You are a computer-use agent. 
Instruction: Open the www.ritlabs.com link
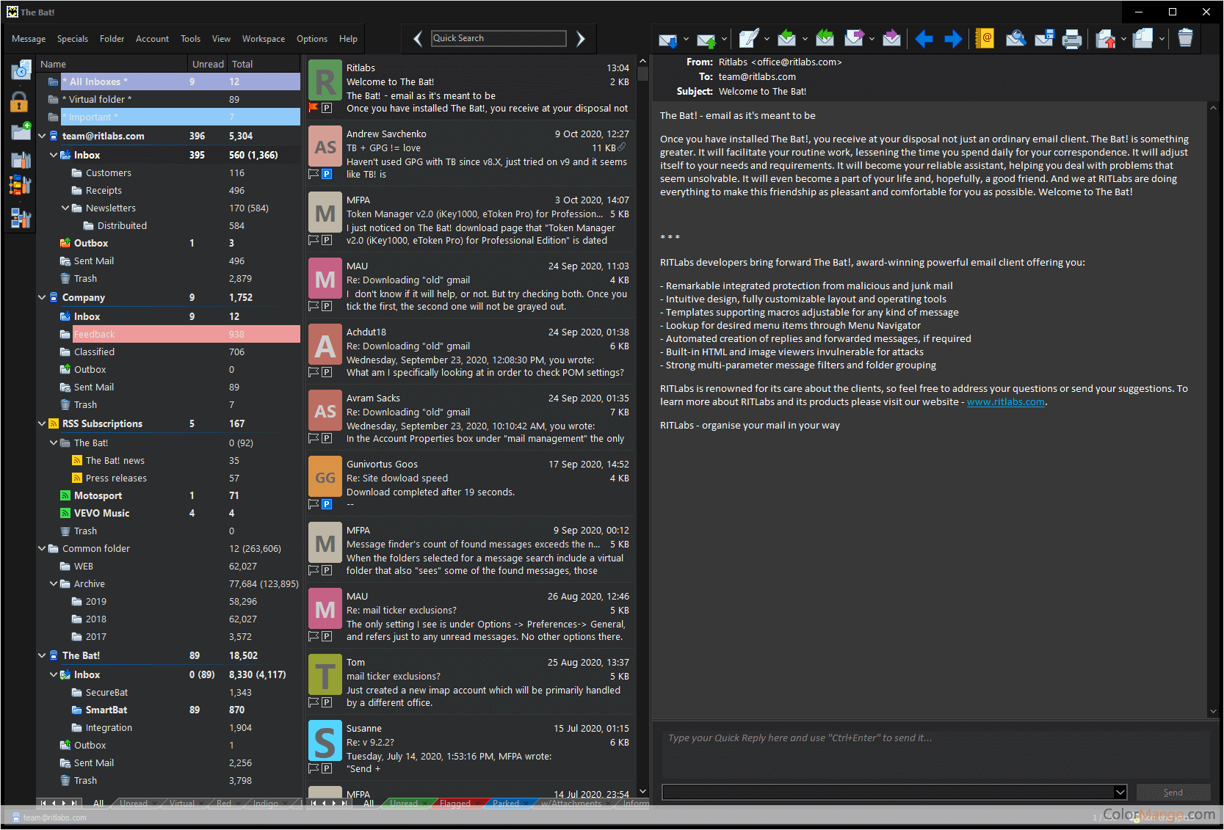coord(1005,402)
